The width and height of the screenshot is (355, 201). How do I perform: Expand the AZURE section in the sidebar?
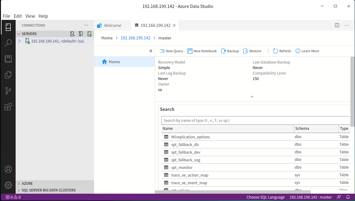28,183
